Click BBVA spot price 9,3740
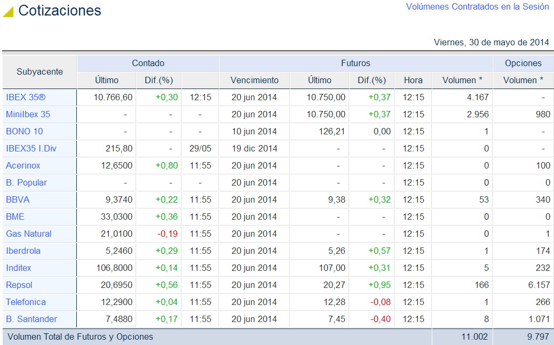Viewport: 554px width, 345px height. 119,199
